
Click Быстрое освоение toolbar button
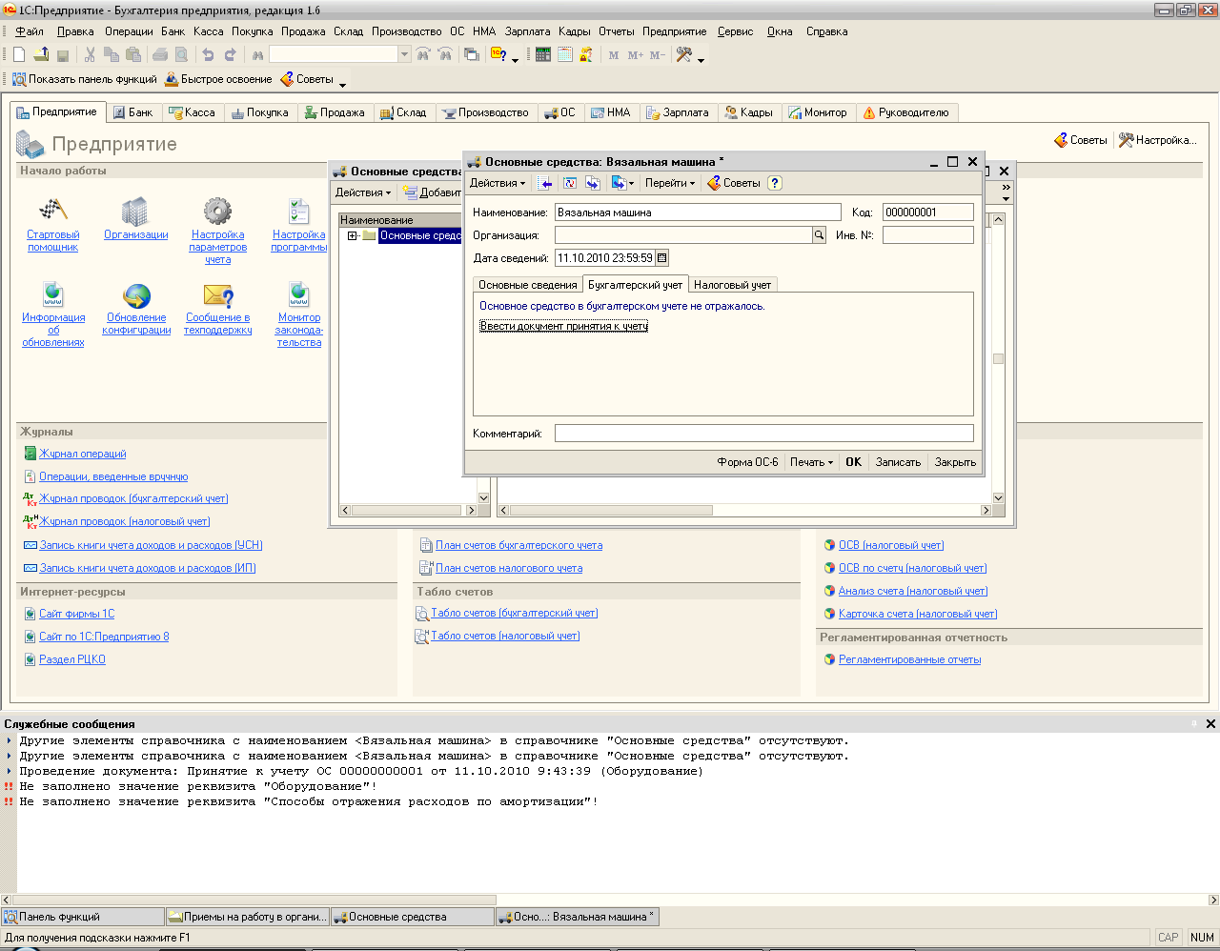218,79
